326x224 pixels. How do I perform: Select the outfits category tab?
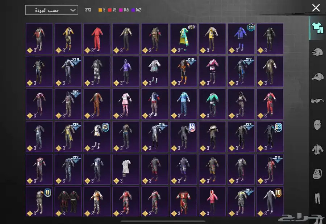click(317, 28)
